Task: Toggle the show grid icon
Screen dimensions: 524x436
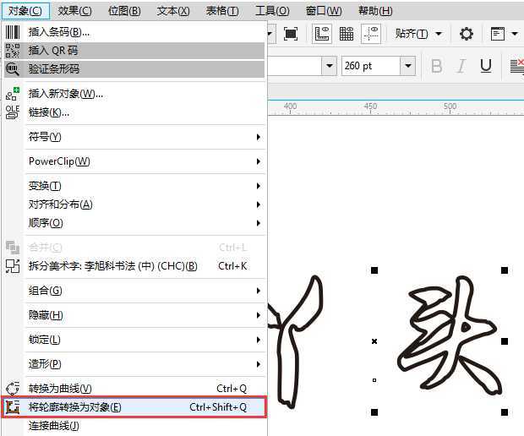Action: click(x=347, y=34)
